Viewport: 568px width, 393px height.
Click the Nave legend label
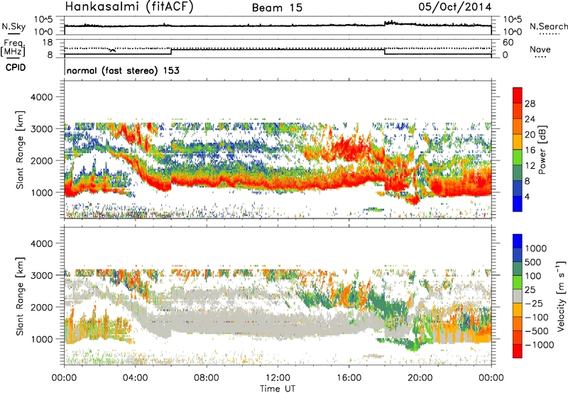[x=540, y=49]
